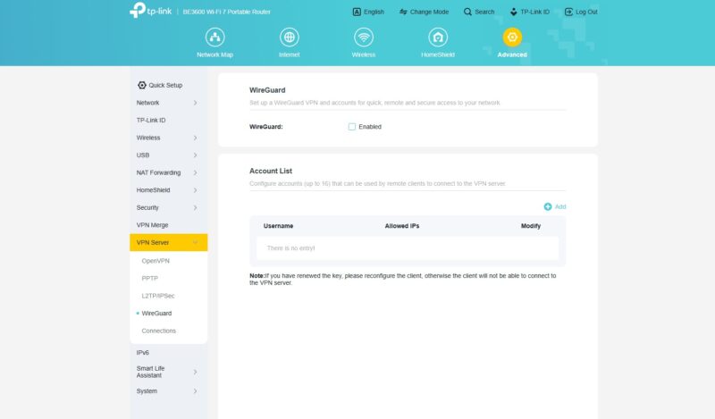The height and width of the screenshot is (419, 715).
Task: Click the USB sidebar label
Action: click(143, 155)
